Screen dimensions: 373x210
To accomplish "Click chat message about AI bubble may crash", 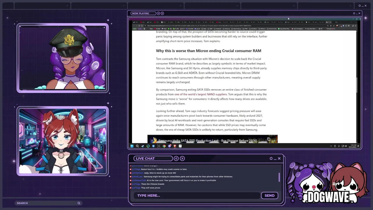I will pyautogui.click(x=164, y=169).
